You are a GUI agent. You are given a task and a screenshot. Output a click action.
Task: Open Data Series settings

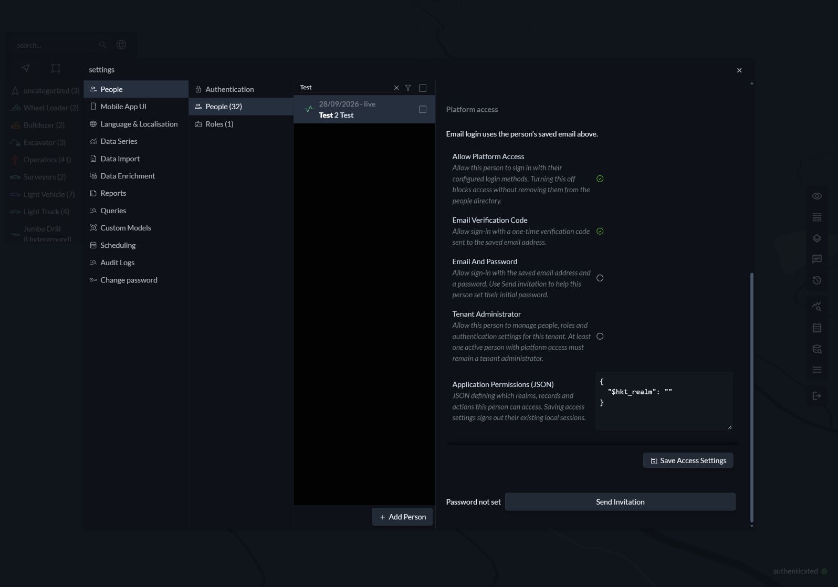coord(136,141)
